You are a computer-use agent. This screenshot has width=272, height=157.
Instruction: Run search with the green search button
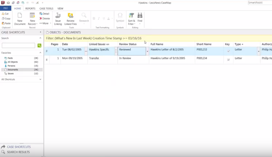(x=39, y=45)
